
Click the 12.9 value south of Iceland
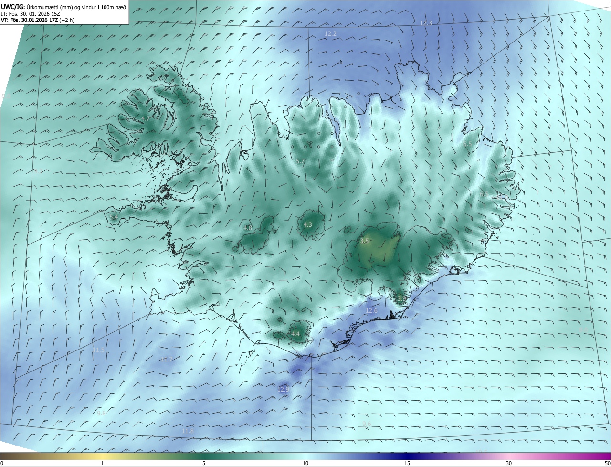coord(284,390)
